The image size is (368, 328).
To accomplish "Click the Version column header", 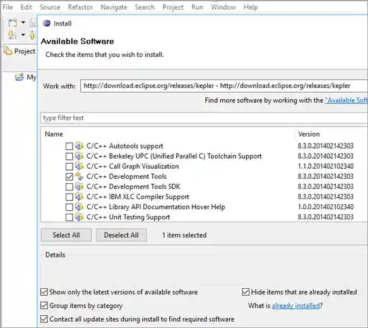I will 309,134.
